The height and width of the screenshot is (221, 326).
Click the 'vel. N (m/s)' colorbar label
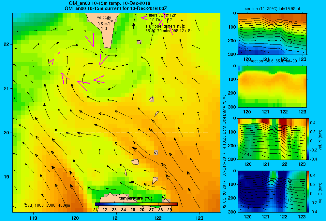click(320, 140)
